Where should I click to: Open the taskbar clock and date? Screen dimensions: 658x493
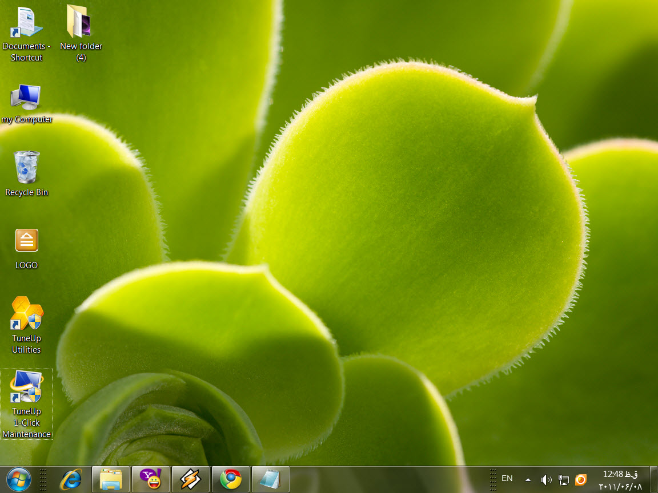(x=620, y=480)
